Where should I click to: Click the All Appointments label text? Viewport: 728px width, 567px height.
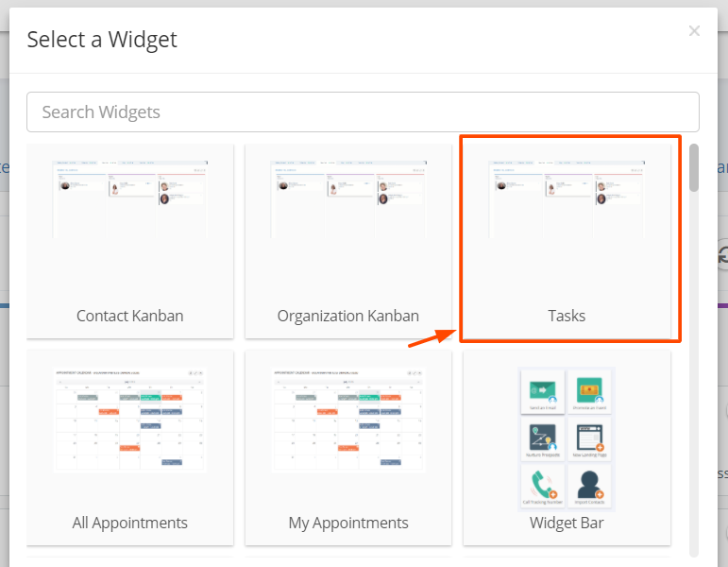point(130,523)
